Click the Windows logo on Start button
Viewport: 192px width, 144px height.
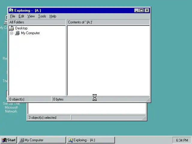click(4, 140)
